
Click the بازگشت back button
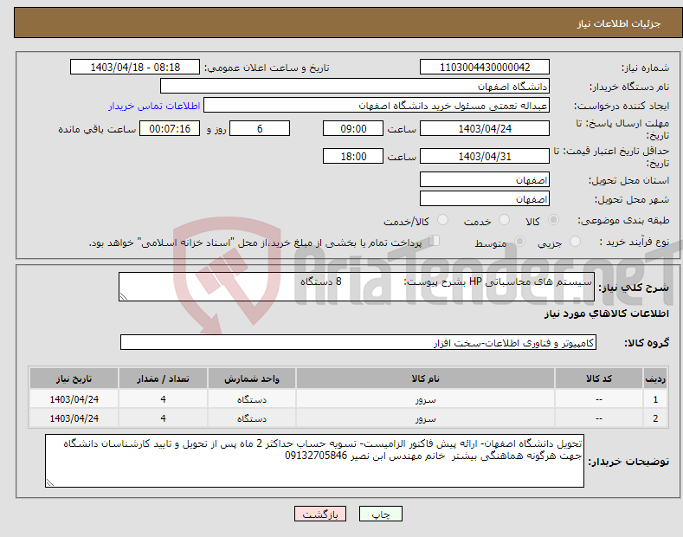pyautogui.click(x=320, y=514)
